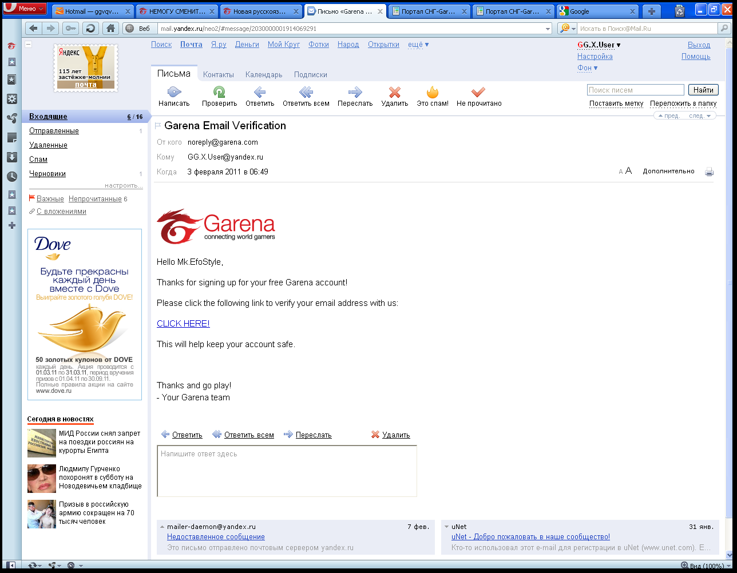The width and height of the screenshot is (737, 573).
Task: Click the Дополнительно details link
Action: point(668,171)
